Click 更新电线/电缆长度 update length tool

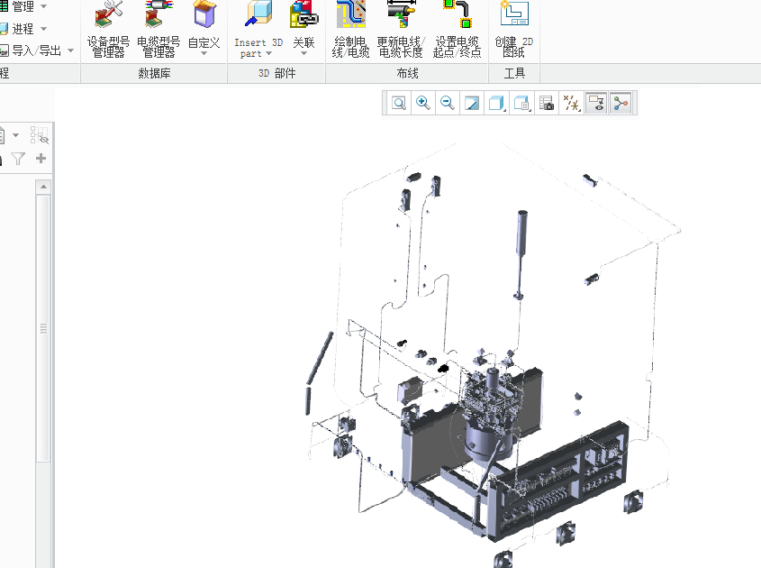[401, 30]
